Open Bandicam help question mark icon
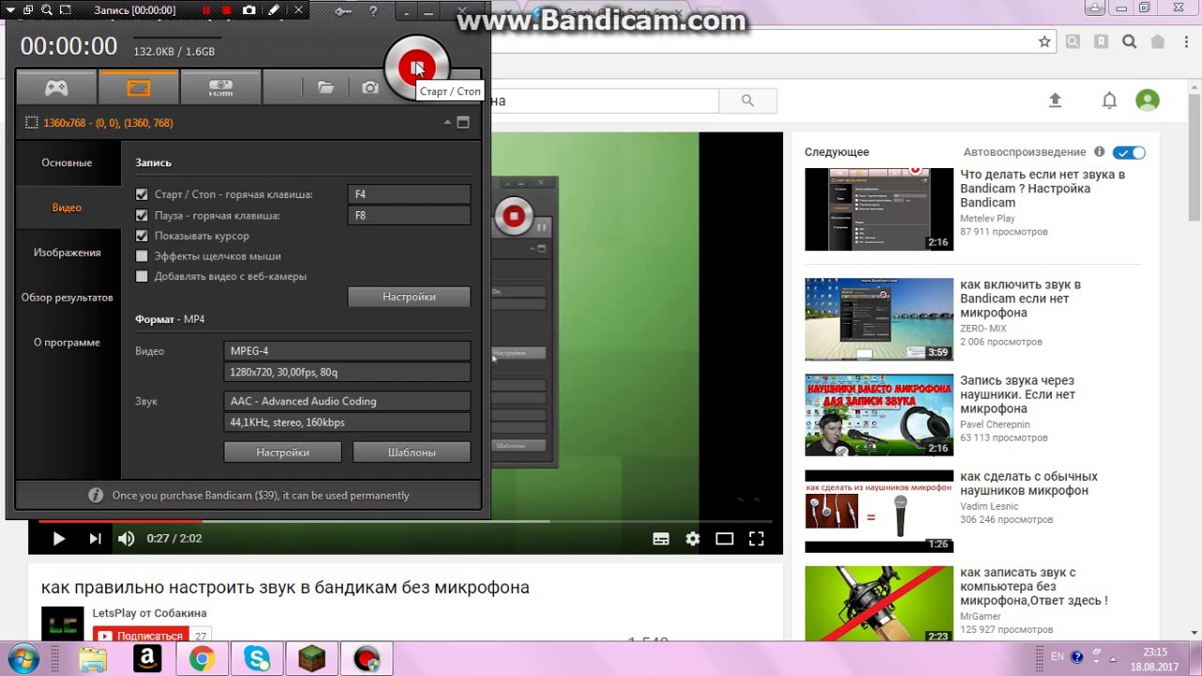1202x676 pixels. click(x=374, y=11)
